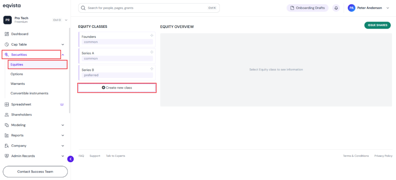The image size is (396, 180).
Task: Collapse the Securities menu chevron
Action: click(x=63, y=55)
